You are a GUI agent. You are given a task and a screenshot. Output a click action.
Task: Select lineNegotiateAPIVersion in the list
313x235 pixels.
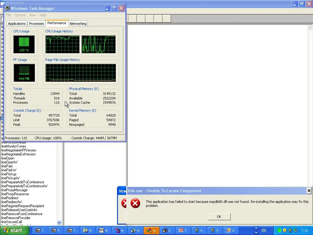(x=19, y=150)
